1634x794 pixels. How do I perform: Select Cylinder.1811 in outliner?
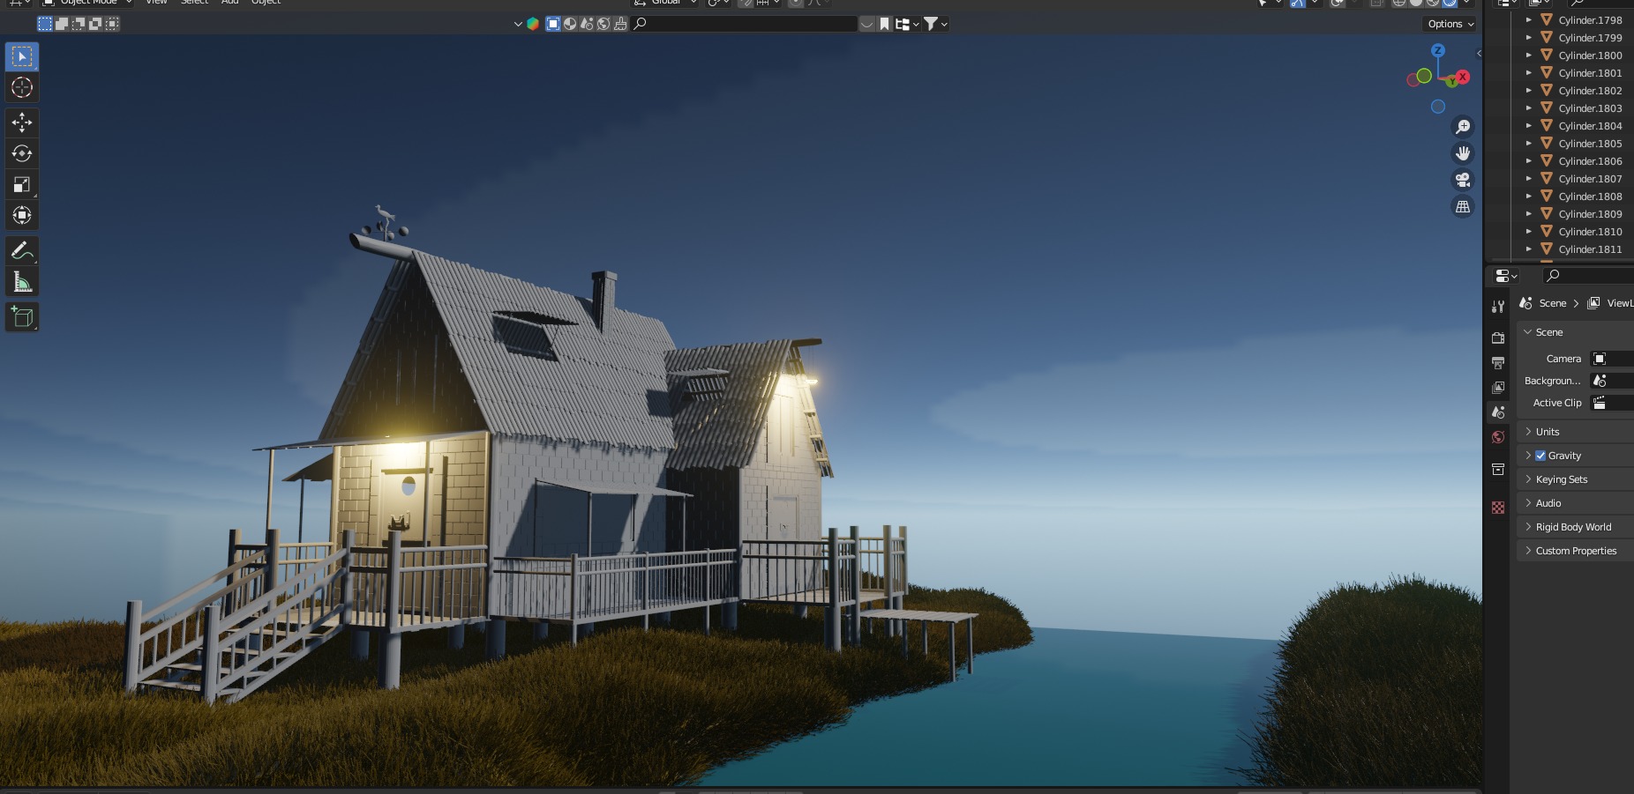tap(1590, 249)
